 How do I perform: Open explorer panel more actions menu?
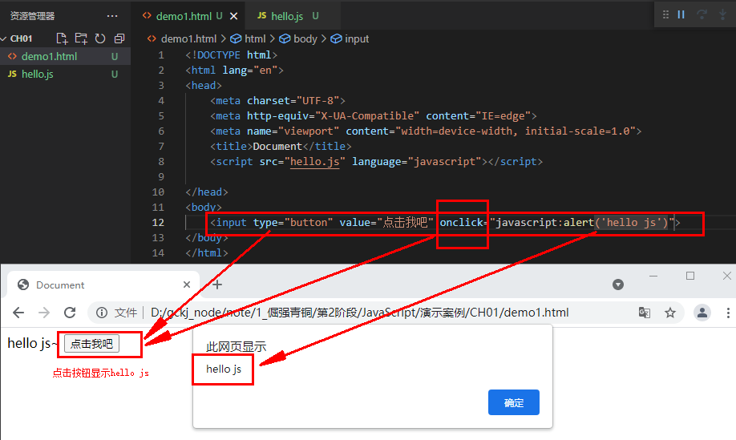coord(112,16)
